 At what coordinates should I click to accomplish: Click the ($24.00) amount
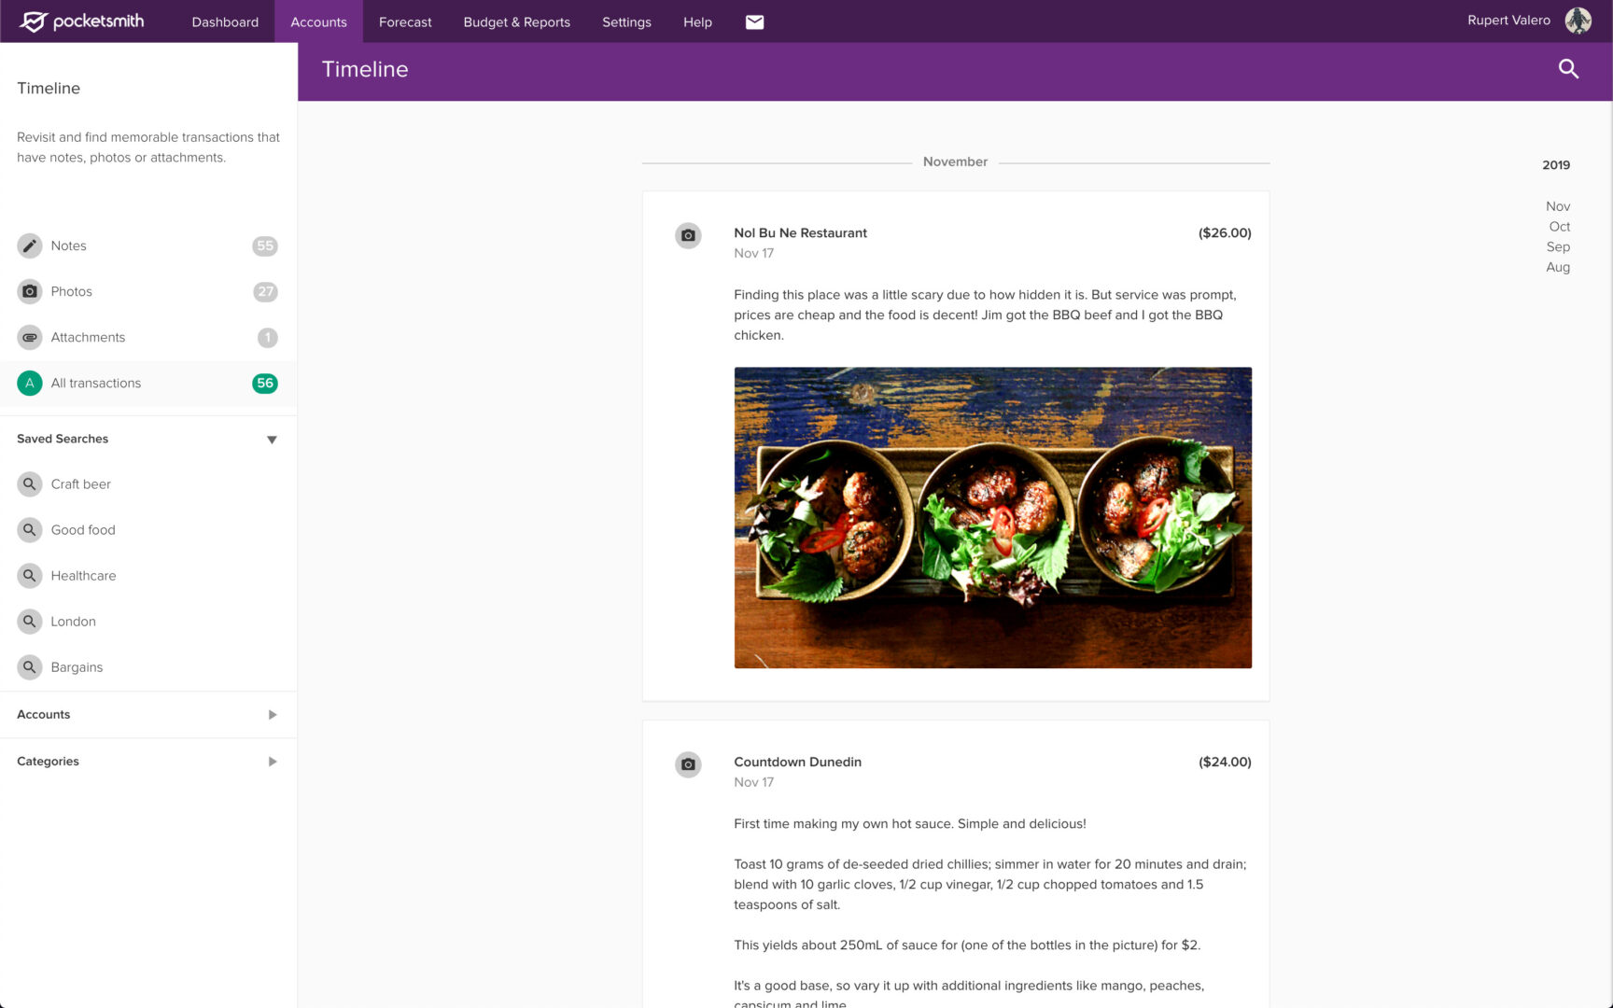[x=1225, y=763]
